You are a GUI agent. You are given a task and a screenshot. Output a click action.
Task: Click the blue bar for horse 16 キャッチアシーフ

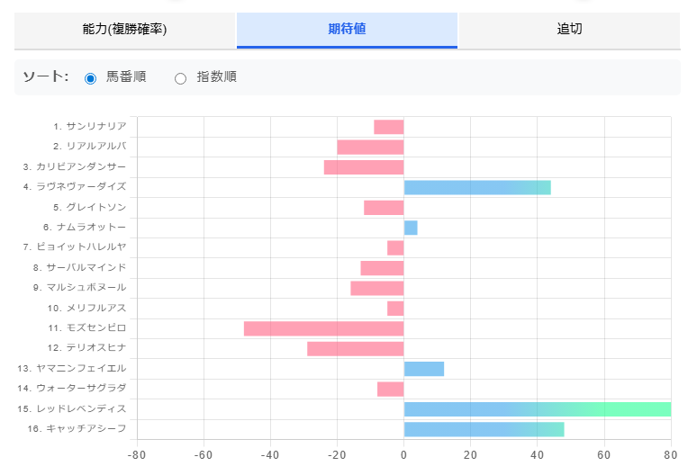coord(484,429)
